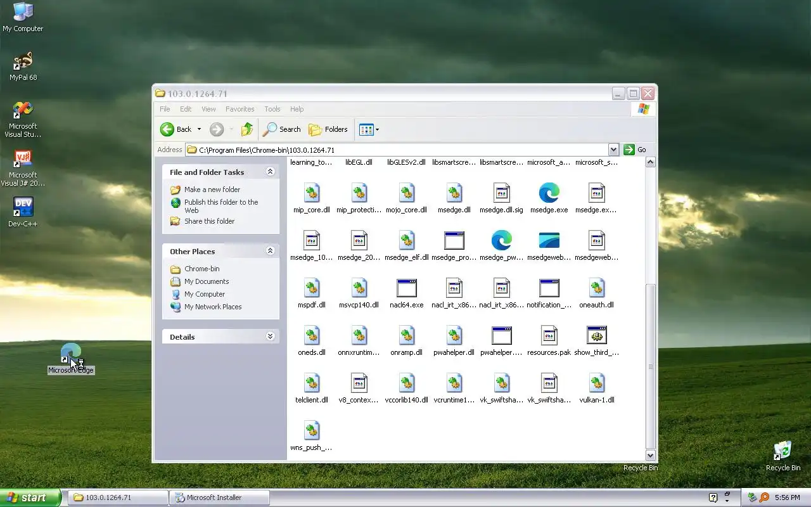Screen dimensions: 811x507
Task: Select the mojo_core.dll file icon
Action: 406,193
